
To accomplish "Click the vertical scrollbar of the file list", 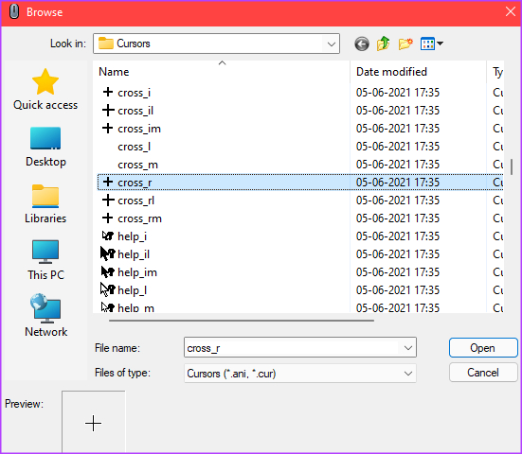I will coord(512,166).
